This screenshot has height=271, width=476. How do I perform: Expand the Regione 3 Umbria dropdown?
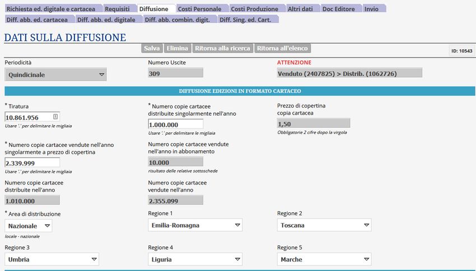(x=52, y=259)
